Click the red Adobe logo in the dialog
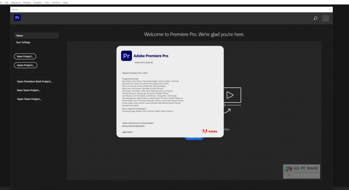 tap(210, 131)
